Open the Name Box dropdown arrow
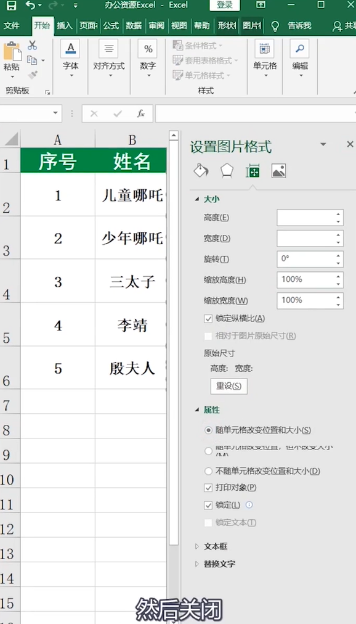356x624 pixels. point(55,114)
